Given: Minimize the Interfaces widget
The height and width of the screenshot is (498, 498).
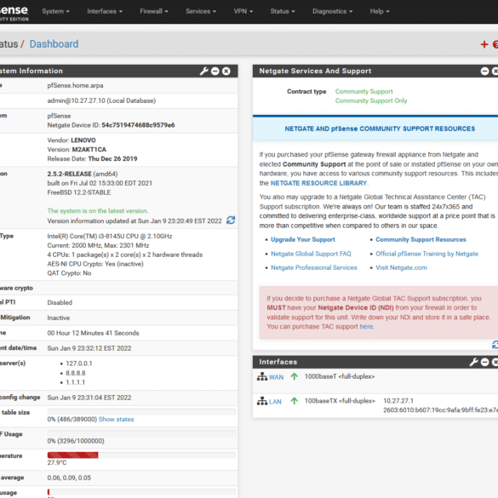Looking at the screenshot, I should pyautogui.click(x=484, y=362).
